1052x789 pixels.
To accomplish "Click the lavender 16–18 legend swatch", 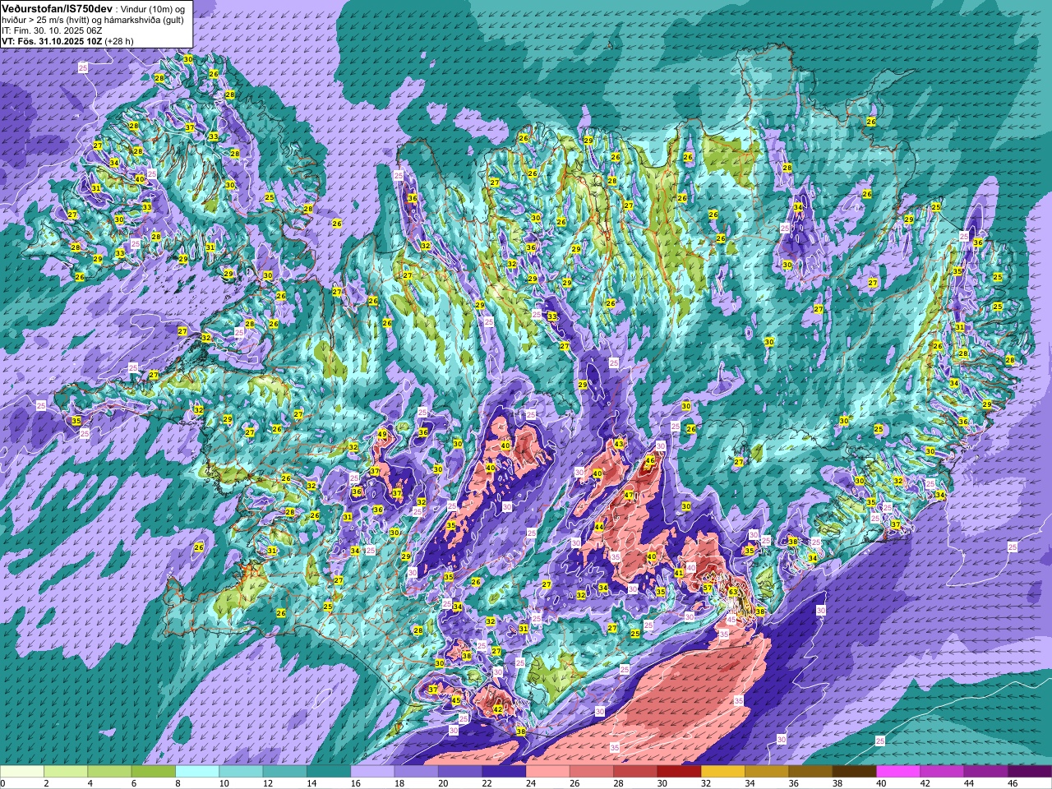I will point(372,772).
